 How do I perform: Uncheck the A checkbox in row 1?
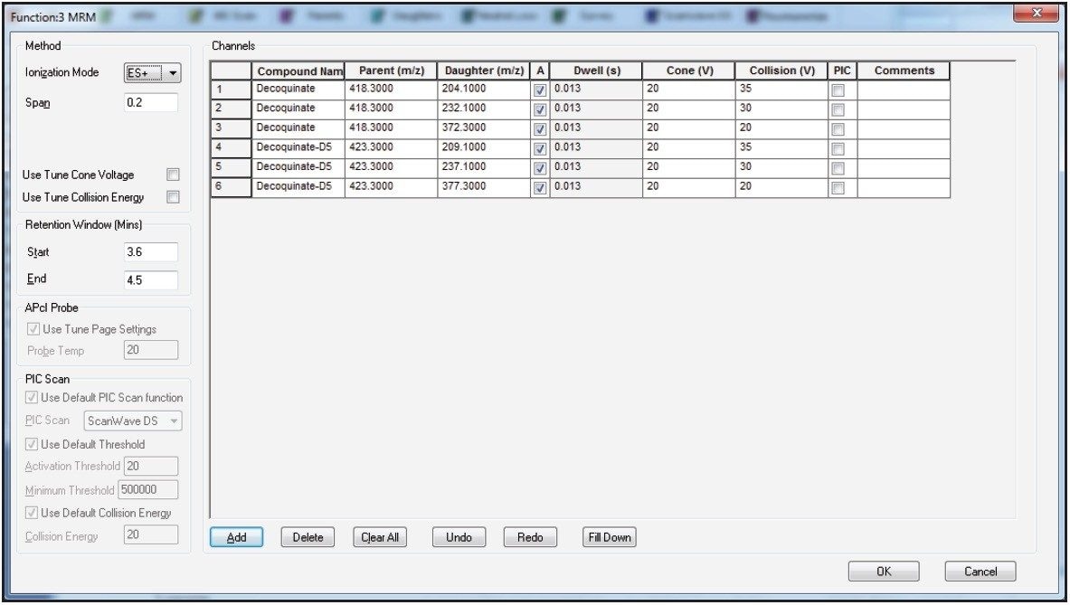click(x=541, y=90)
